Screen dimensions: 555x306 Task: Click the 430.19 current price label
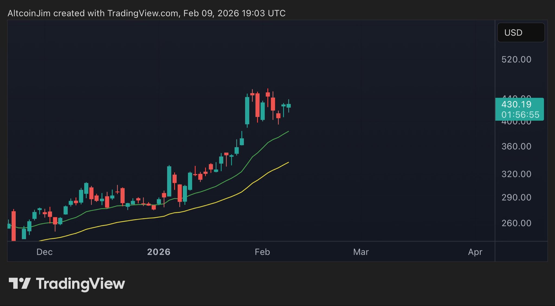click(516, 104)
